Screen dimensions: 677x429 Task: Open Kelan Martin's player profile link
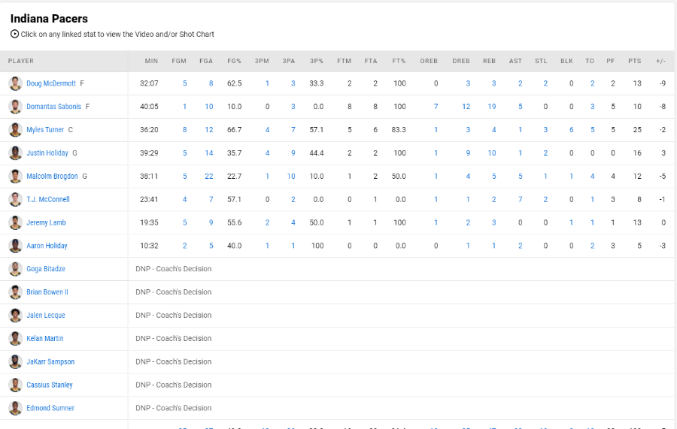coord(45,339)
